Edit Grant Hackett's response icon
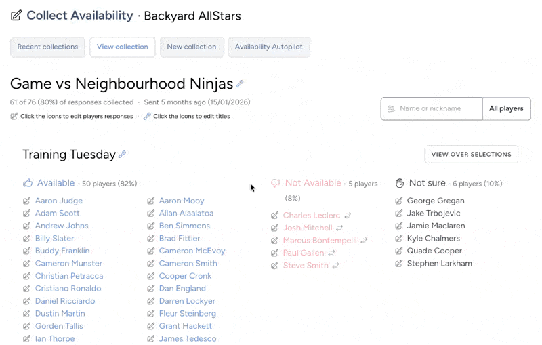The image size is (542, 345). click(x=150, y=326)
